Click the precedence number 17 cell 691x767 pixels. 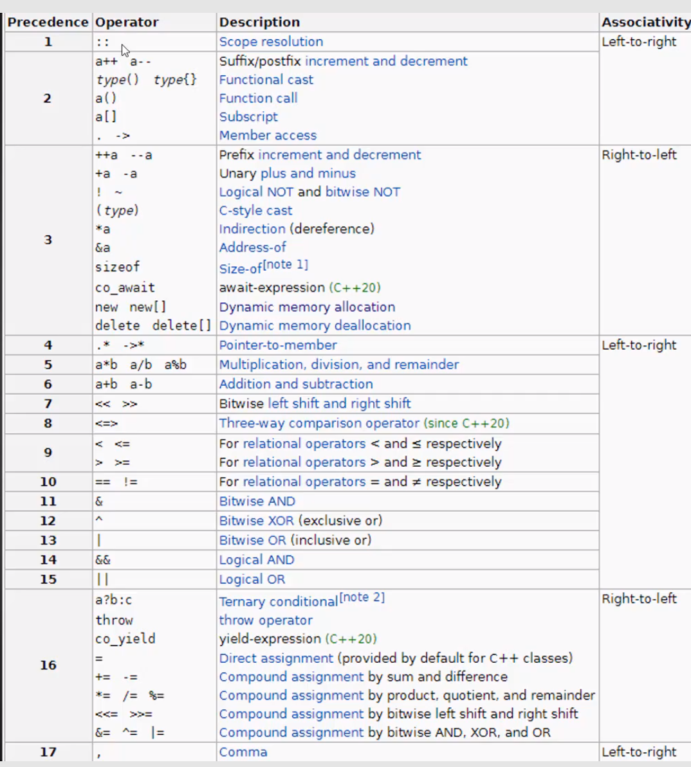48,752
